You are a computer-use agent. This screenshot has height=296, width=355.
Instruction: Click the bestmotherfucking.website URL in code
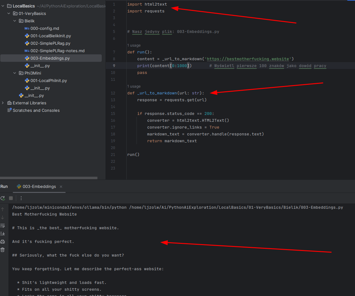pyautogui.click(x=249, y=59)
